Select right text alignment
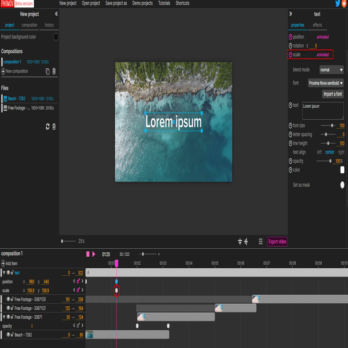 coord(341,152)
